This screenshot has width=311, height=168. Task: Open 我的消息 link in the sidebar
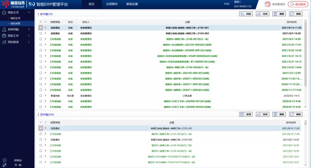point(15,24)
